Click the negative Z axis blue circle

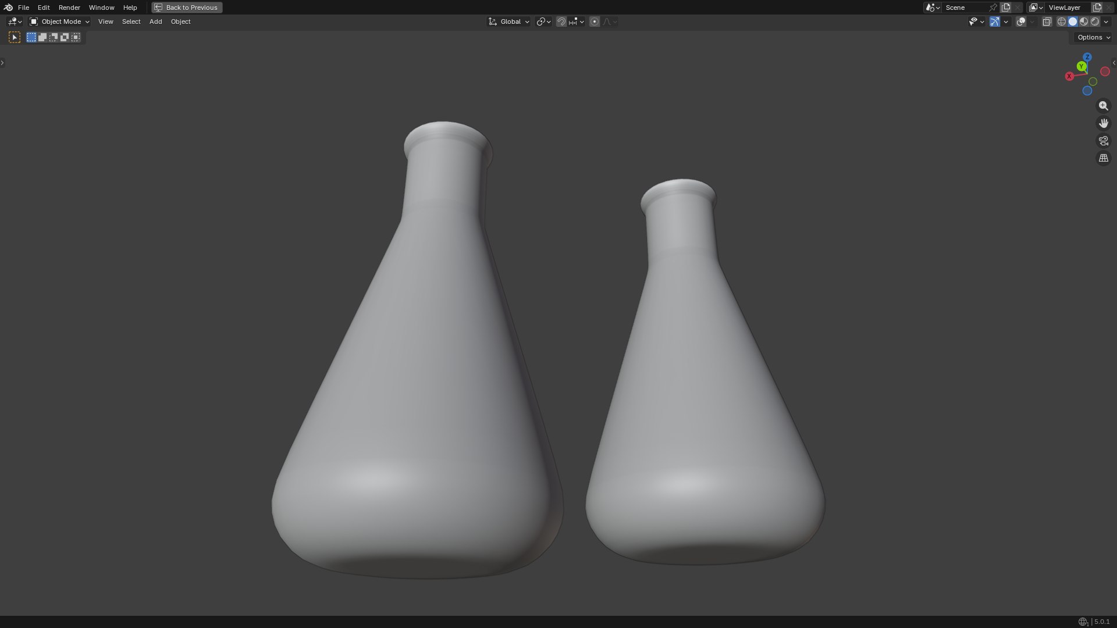point(1087,91)
